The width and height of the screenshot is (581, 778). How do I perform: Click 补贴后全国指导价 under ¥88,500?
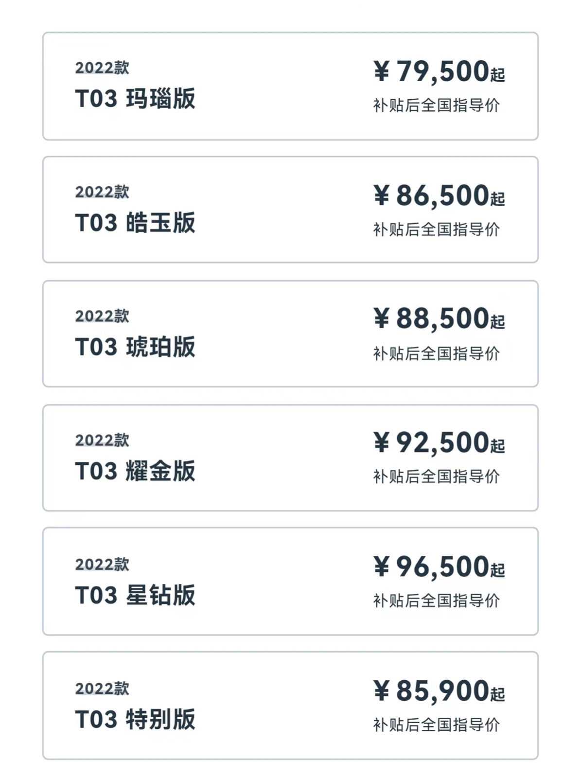click(x=436, y=354)
